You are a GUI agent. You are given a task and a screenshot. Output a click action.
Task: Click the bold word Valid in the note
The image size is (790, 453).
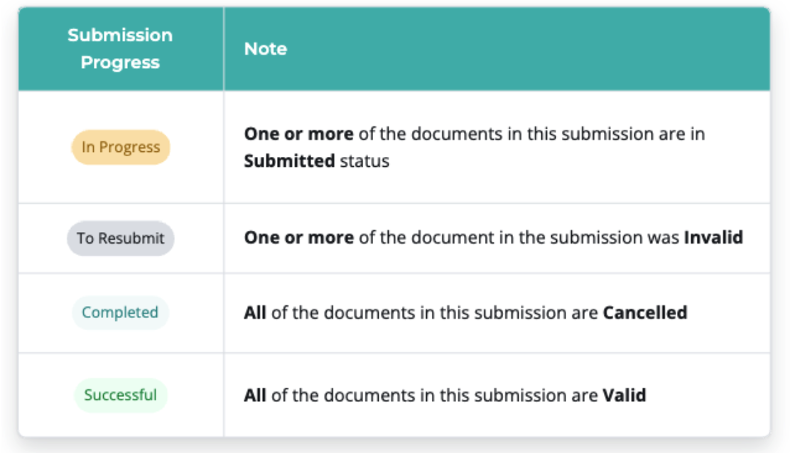pyautogui.click(x=624, y=395)
